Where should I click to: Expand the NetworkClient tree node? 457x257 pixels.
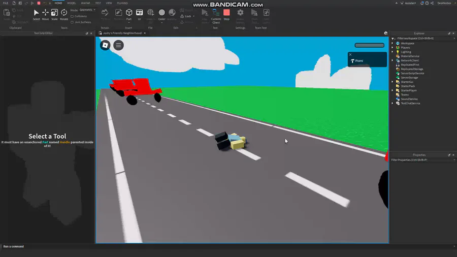click(393, 60)
